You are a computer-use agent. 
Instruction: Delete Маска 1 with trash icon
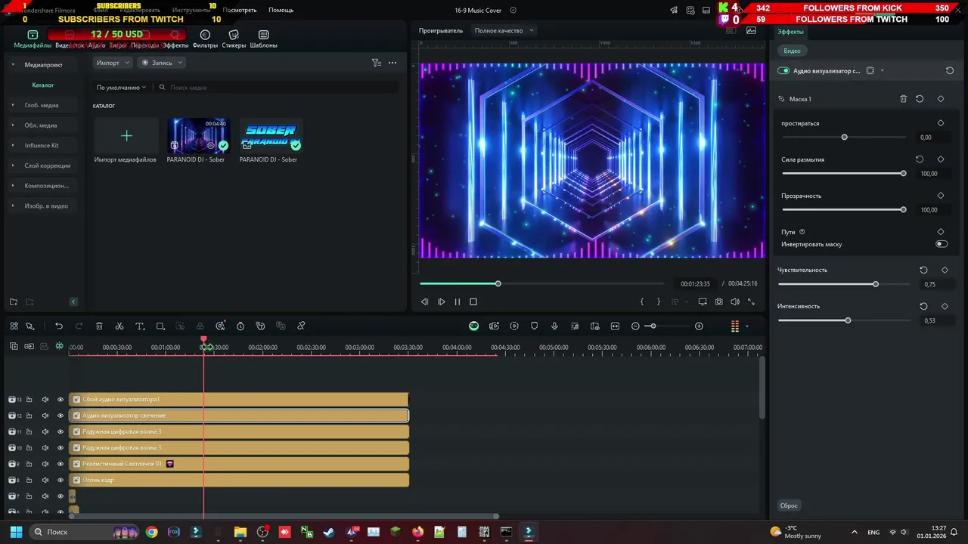point(903,99)
